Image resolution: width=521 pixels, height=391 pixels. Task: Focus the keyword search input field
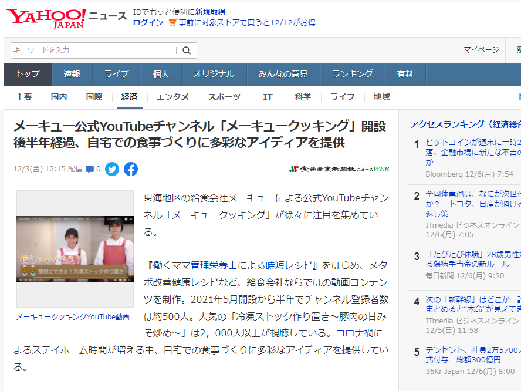[93, 50]
